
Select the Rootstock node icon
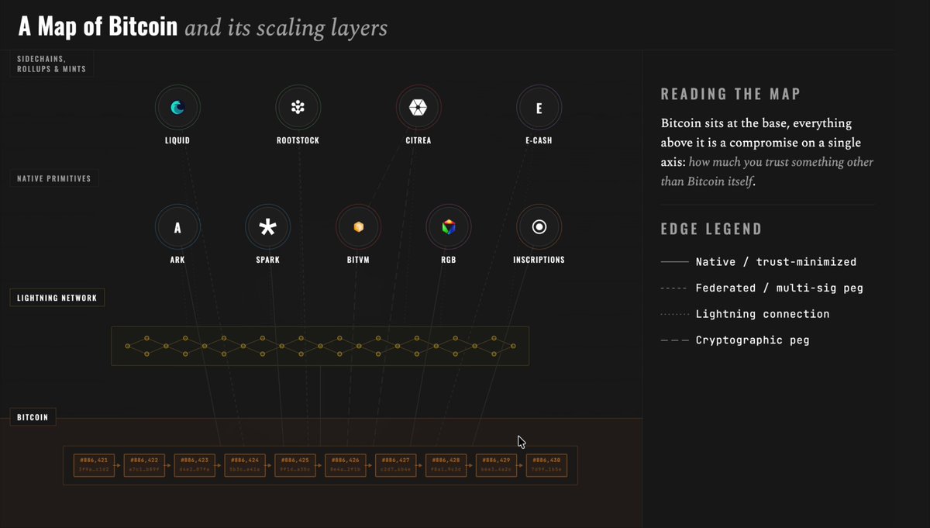click(298, 109)
